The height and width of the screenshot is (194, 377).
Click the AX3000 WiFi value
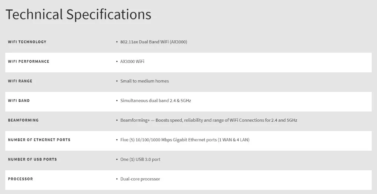[x=132, y=61]
